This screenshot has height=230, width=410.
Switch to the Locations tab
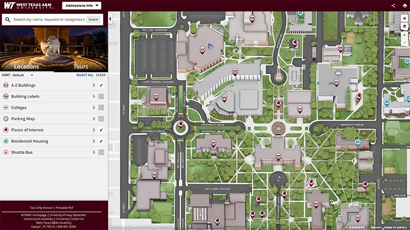click(x=27, y=66)
